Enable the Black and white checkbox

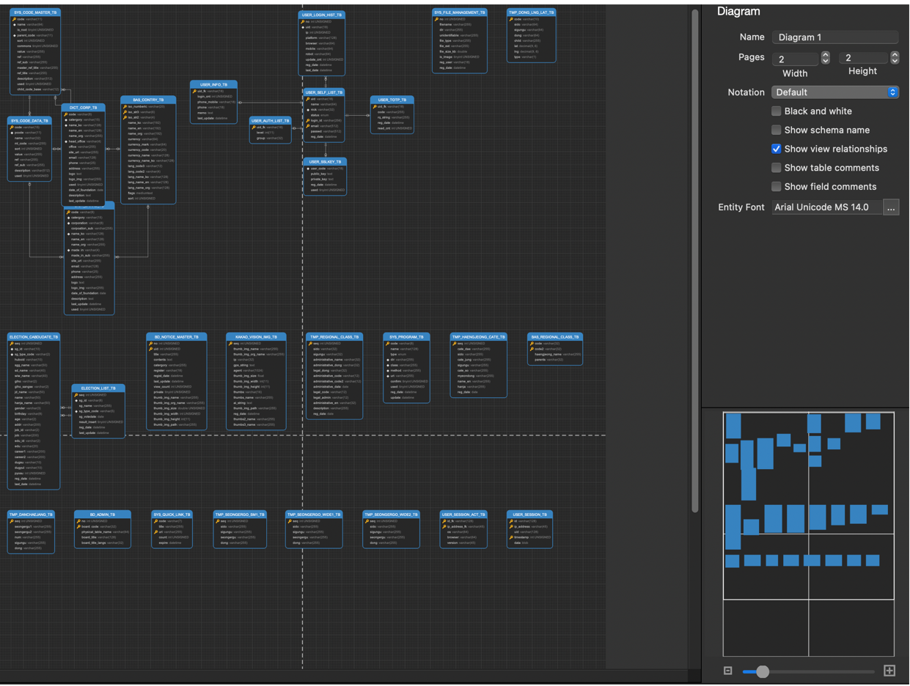pos(776,111)
